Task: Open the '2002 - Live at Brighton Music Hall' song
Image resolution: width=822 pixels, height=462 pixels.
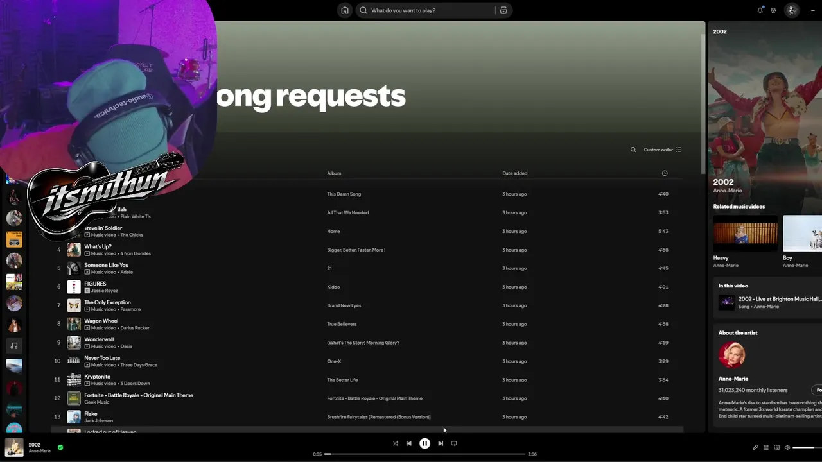Action: point(780,299)
